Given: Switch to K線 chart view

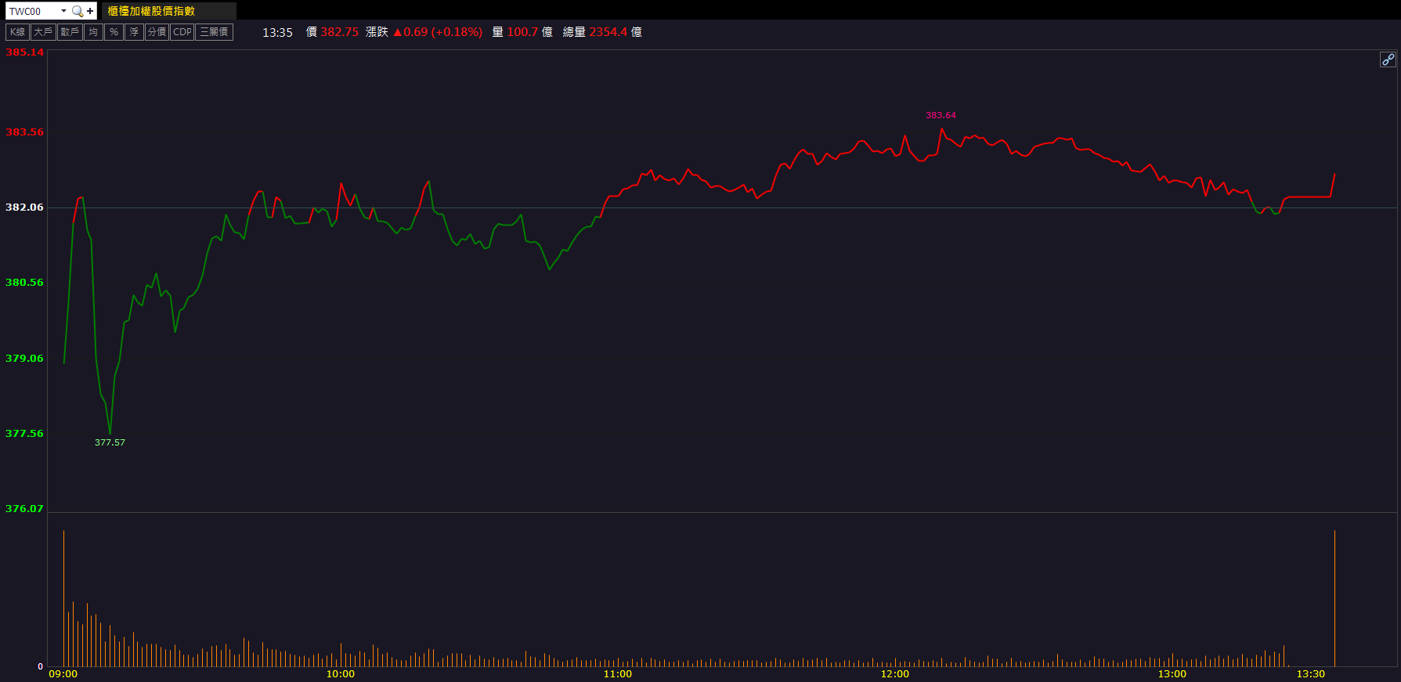Looking at the screenshot, I should pyautogui.click(x=17, y=32).
